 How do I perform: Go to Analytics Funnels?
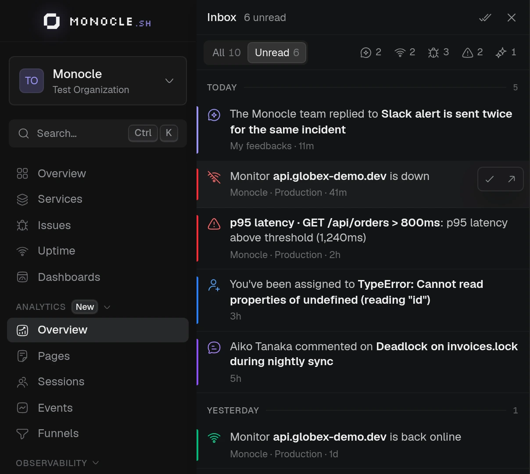tap(98, 434)
